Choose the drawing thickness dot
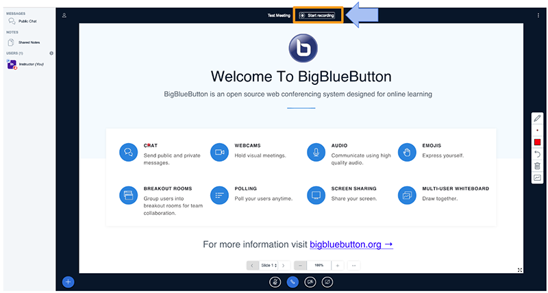 tap(537, 130)
